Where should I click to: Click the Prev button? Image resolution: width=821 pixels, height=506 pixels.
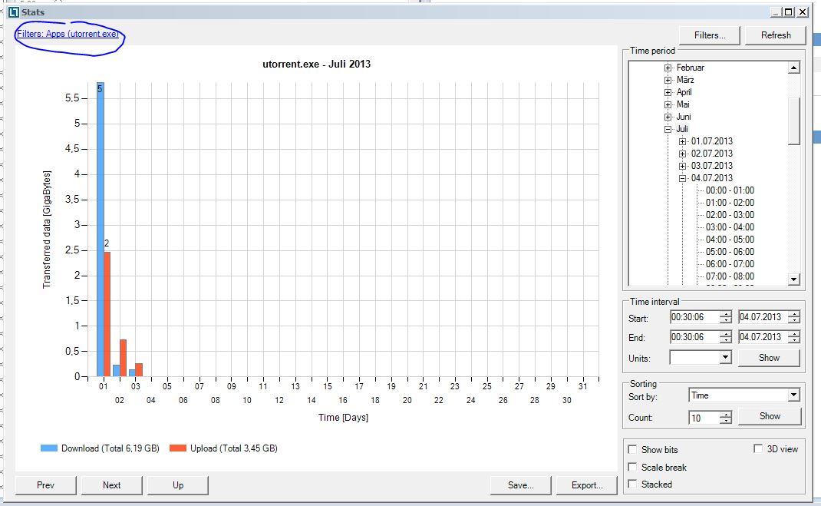click(45, 485)
